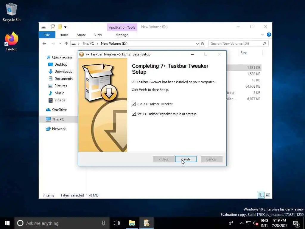305x229 pixels.
Task: Open Desktop in navigation pane
Action: click(61, 64)
